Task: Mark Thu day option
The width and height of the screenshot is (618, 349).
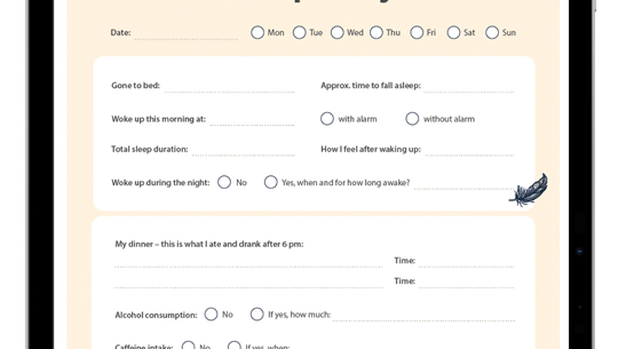Action: [x=376, y=32]
